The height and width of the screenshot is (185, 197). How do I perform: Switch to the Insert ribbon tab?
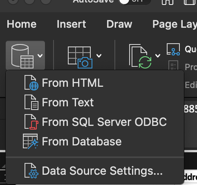click(x=71, y=24)
